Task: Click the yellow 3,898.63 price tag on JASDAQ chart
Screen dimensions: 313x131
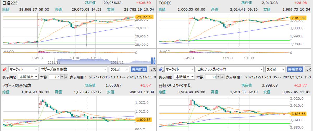Action: pyautogui.click(x=299, y=113)
